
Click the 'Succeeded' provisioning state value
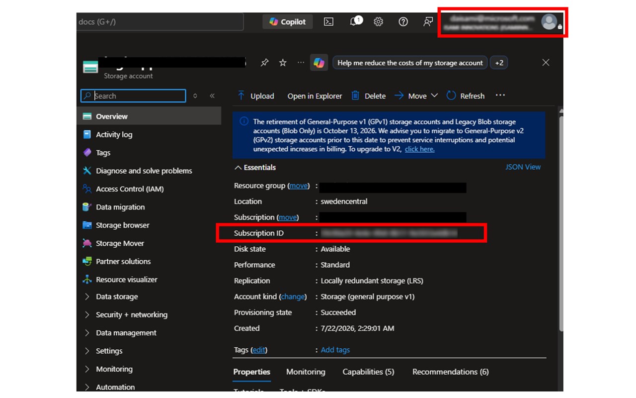pyautogui.click(x=338, y=312)
